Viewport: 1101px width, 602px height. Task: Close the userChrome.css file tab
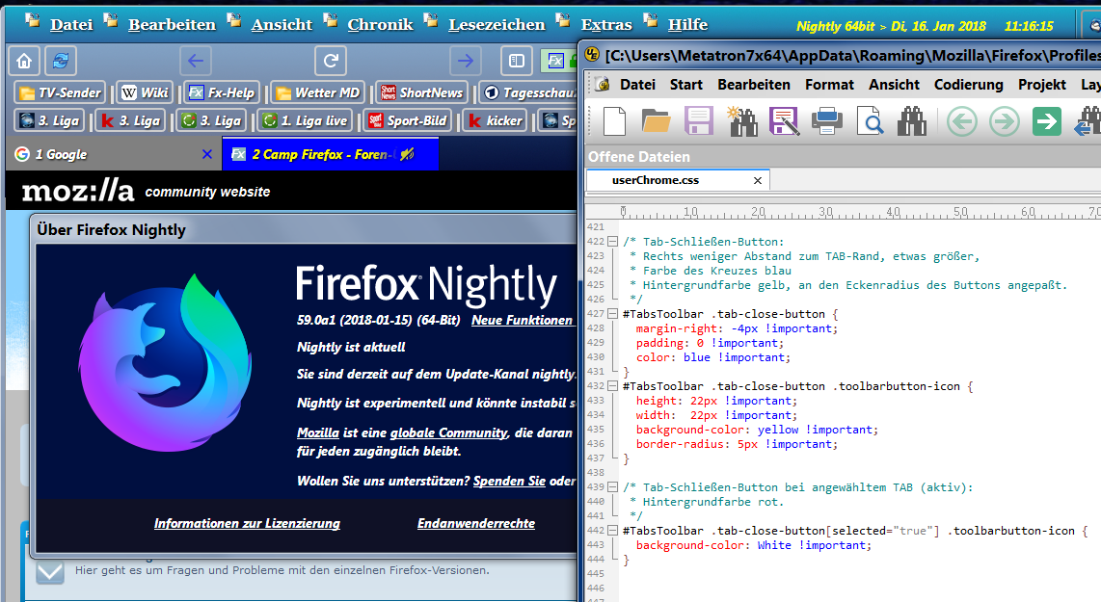point(758,180)
